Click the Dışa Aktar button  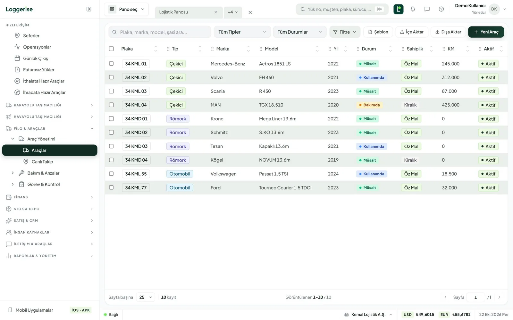point(448,32)
